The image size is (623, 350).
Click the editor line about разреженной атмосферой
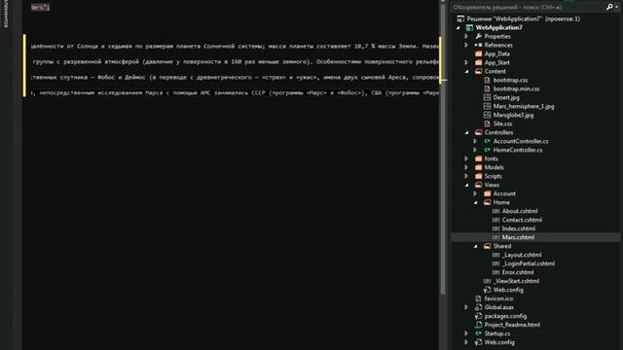[235, 61]
